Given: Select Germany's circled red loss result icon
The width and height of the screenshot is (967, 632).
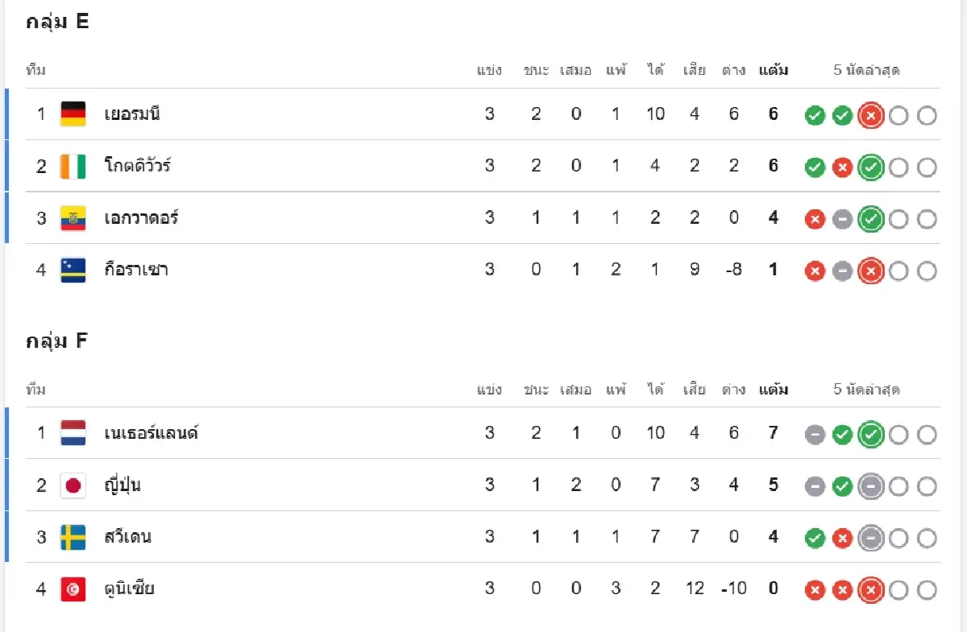Looking at the screenshot, I should pyautogui.click(x=870, y=115).
